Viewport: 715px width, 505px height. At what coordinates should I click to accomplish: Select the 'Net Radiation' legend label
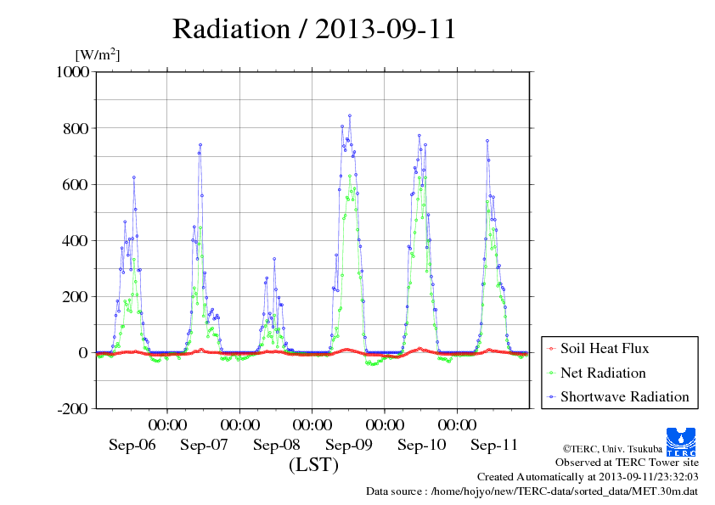(x=603, y=373)
